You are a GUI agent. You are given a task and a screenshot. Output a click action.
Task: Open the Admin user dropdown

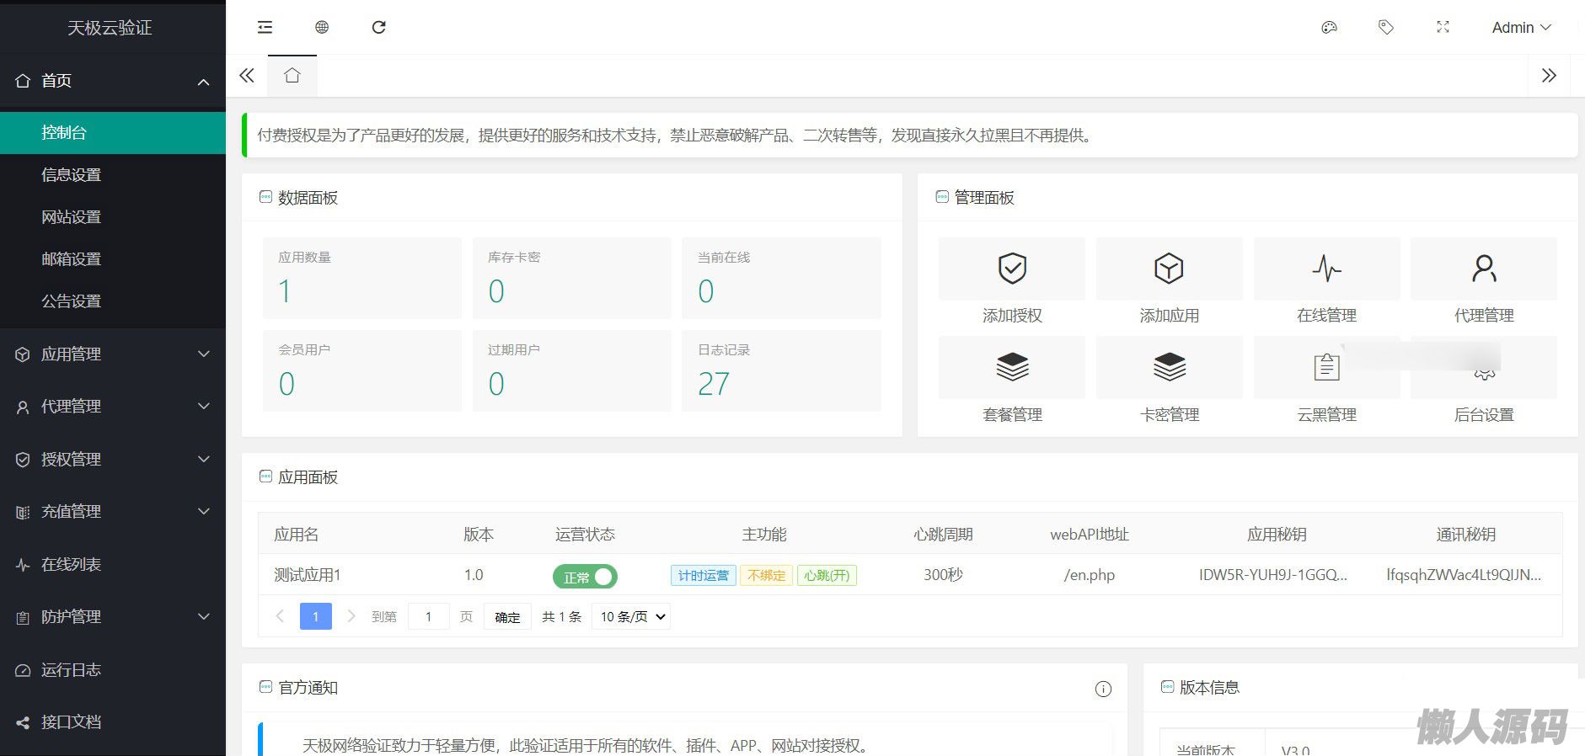1521,28
